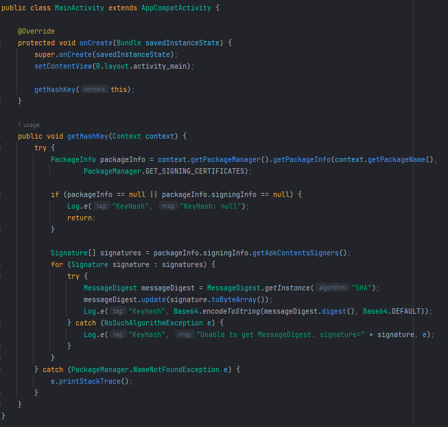Image resolution: width=448 pixels, height=427 pixels.
Task: Click the 'this' argument in getHashKey call
Action: click(x=119, y=89)
